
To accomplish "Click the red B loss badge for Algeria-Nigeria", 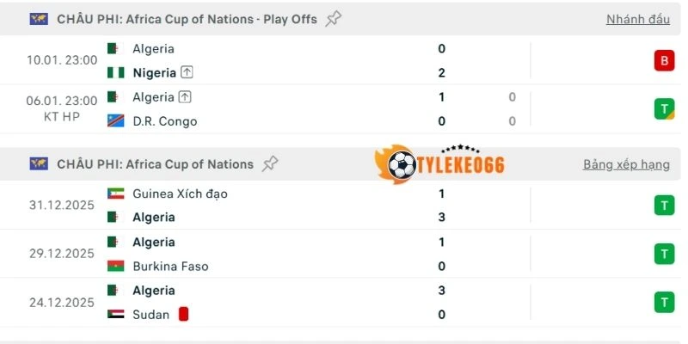I will click(x=663, y=60).
